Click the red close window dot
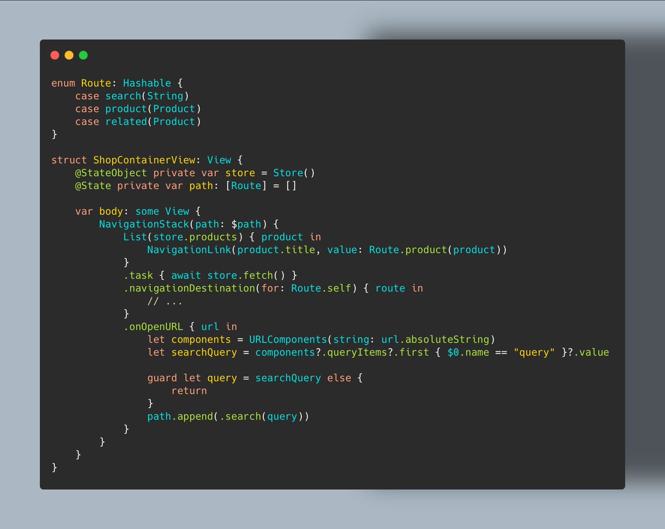Image resolution: width=665 pixels, height=529 pixels. pyautogui.click(x=55, y=55)
